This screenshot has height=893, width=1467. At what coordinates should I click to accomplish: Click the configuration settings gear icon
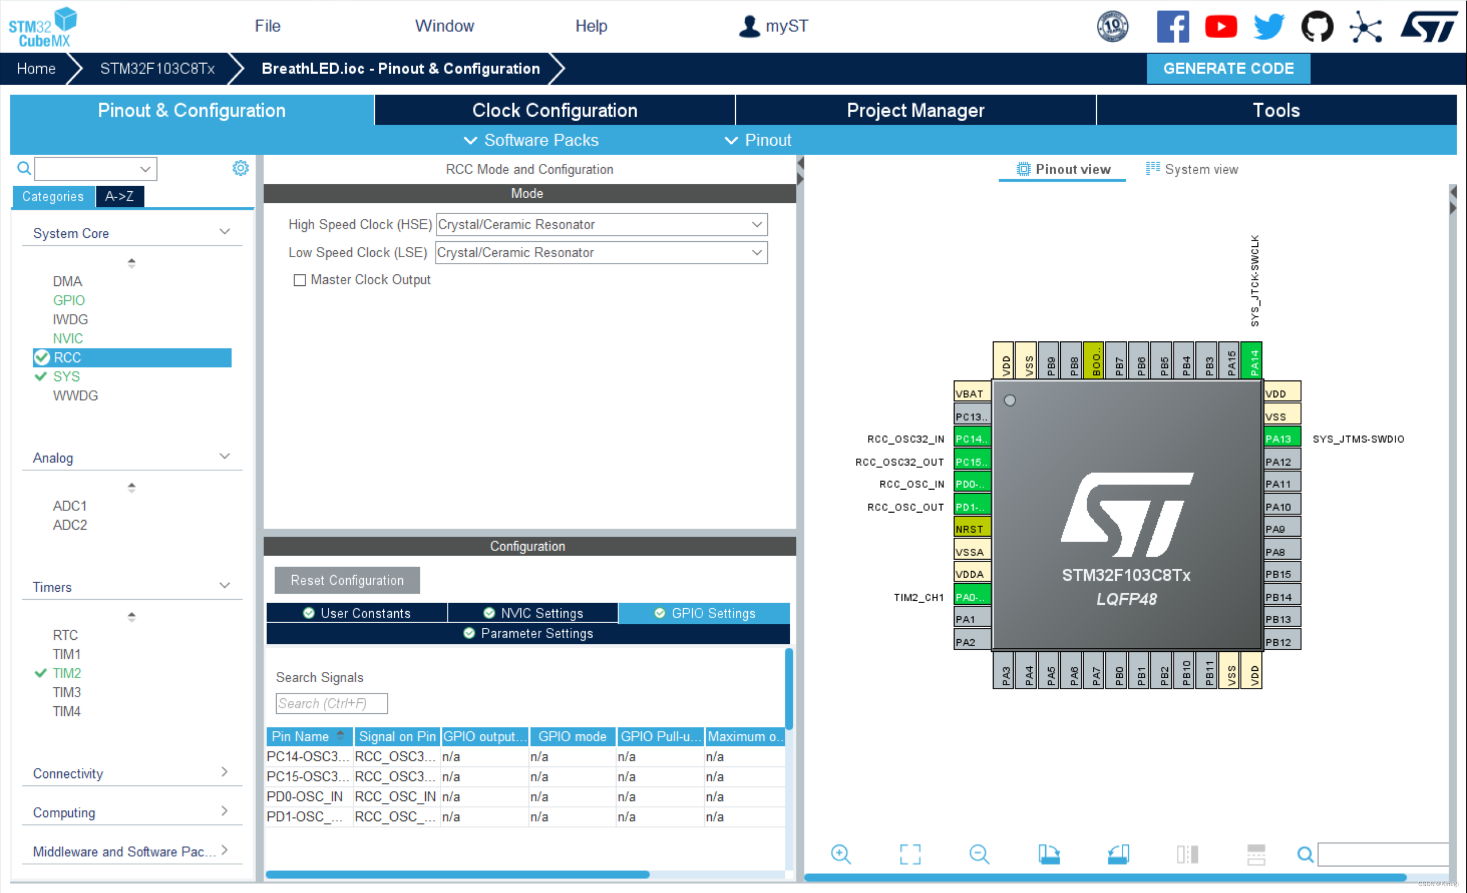tap(240, 168)
